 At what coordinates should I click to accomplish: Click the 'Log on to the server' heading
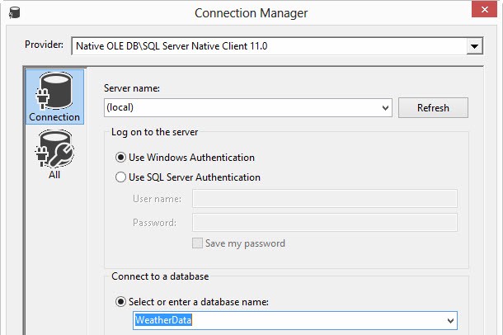(x=154, y=132)
